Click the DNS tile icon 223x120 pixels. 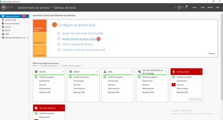pyautogui.click(x=105, y=71)
